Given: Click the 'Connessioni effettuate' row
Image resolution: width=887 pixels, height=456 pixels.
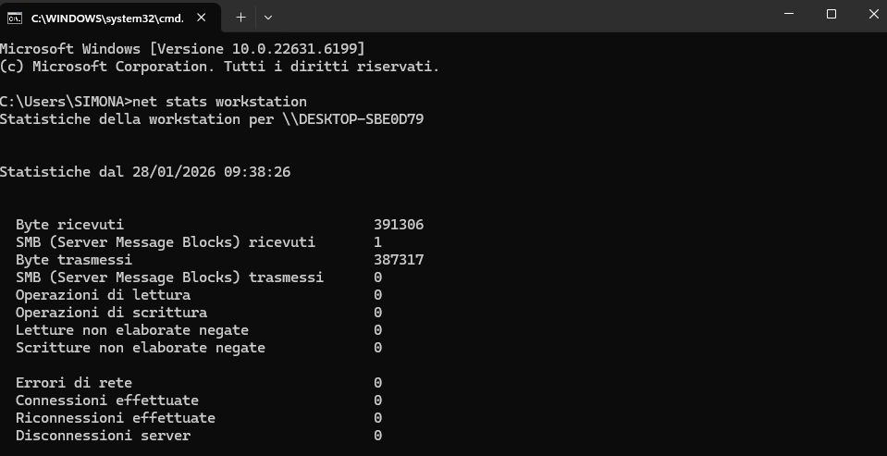Looking at the screenshot, I should pyautogui.click(x=199, y=401).
